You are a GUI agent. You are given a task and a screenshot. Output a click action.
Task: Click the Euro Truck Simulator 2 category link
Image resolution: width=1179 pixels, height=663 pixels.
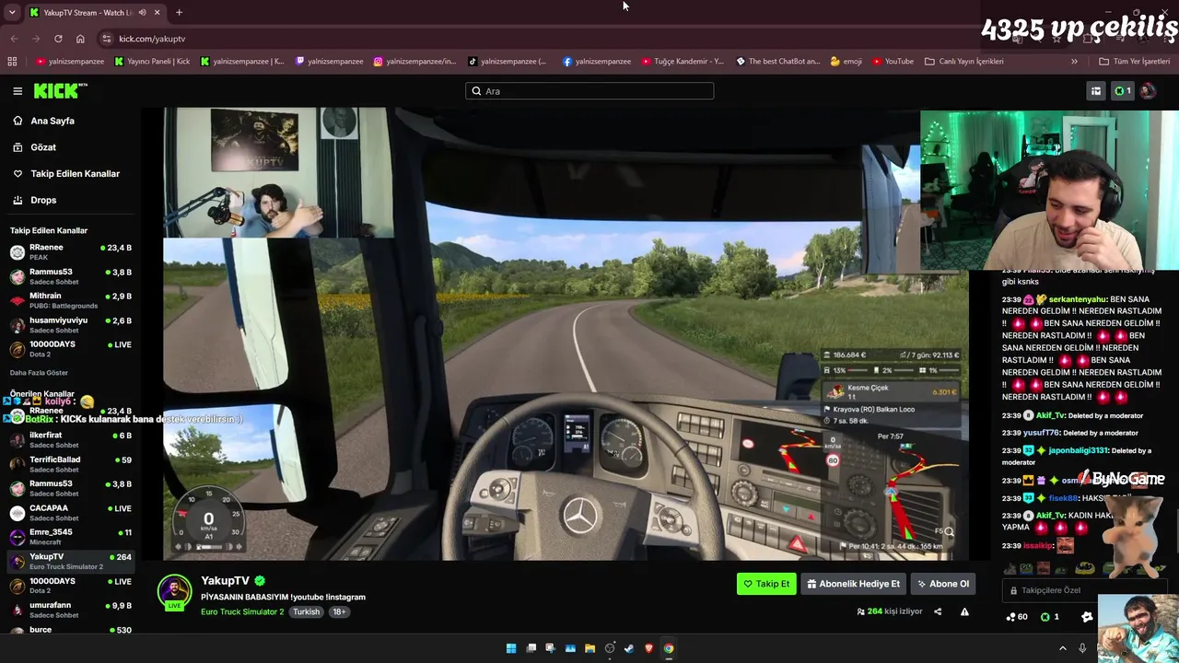242,611
